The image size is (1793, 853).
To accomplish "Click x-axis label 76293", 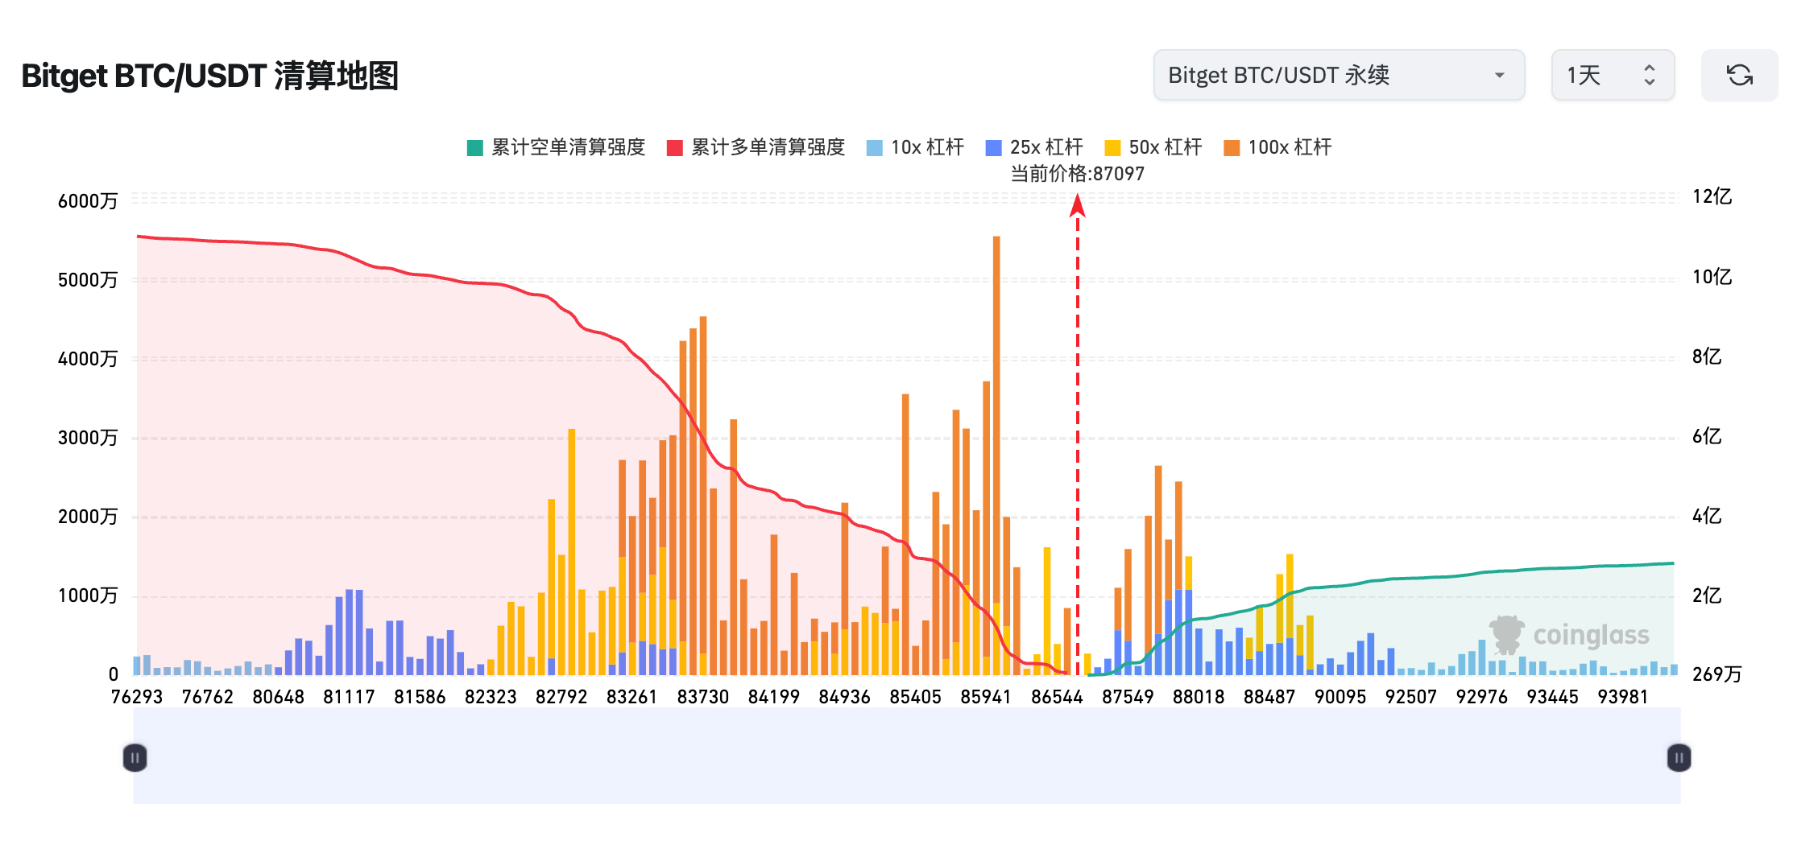I will click(136, 697).
